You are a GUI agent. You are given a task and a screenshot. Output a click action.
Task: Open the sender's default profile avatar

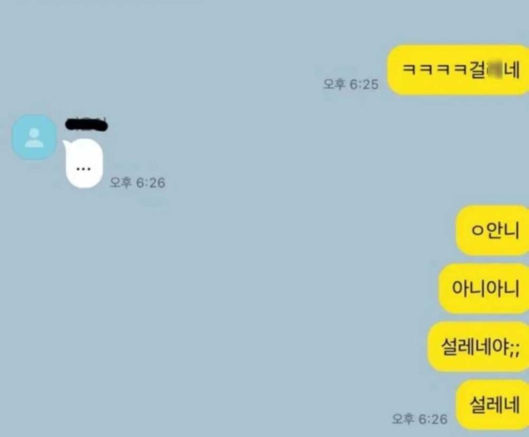pos(34,137)
